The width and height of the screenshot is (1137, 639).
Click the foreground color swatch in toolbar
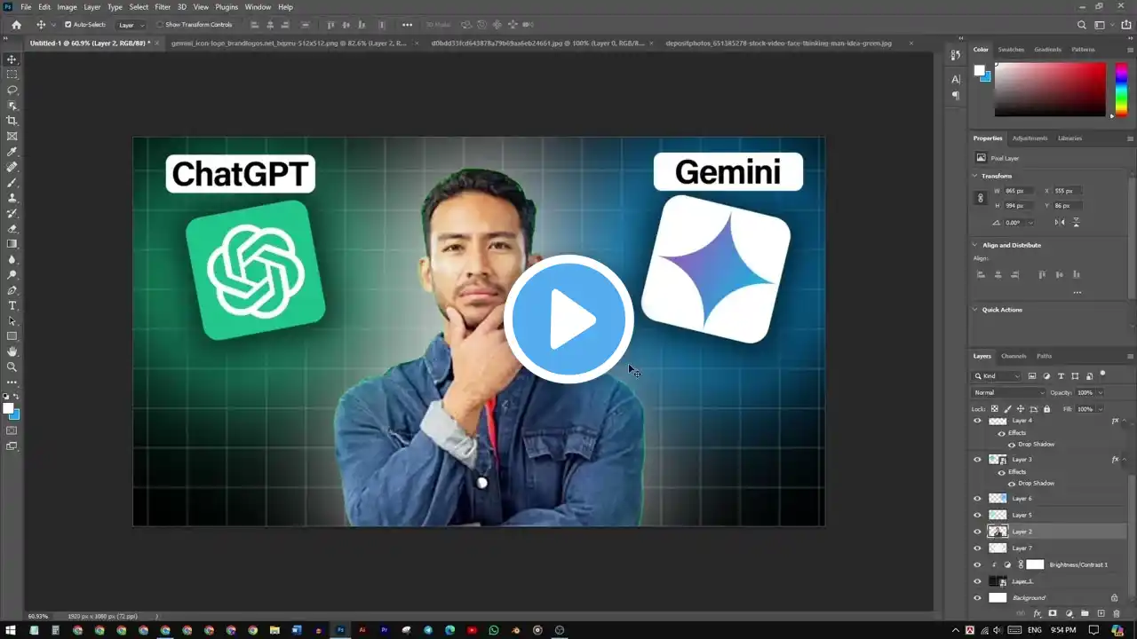tap(8, 409)
